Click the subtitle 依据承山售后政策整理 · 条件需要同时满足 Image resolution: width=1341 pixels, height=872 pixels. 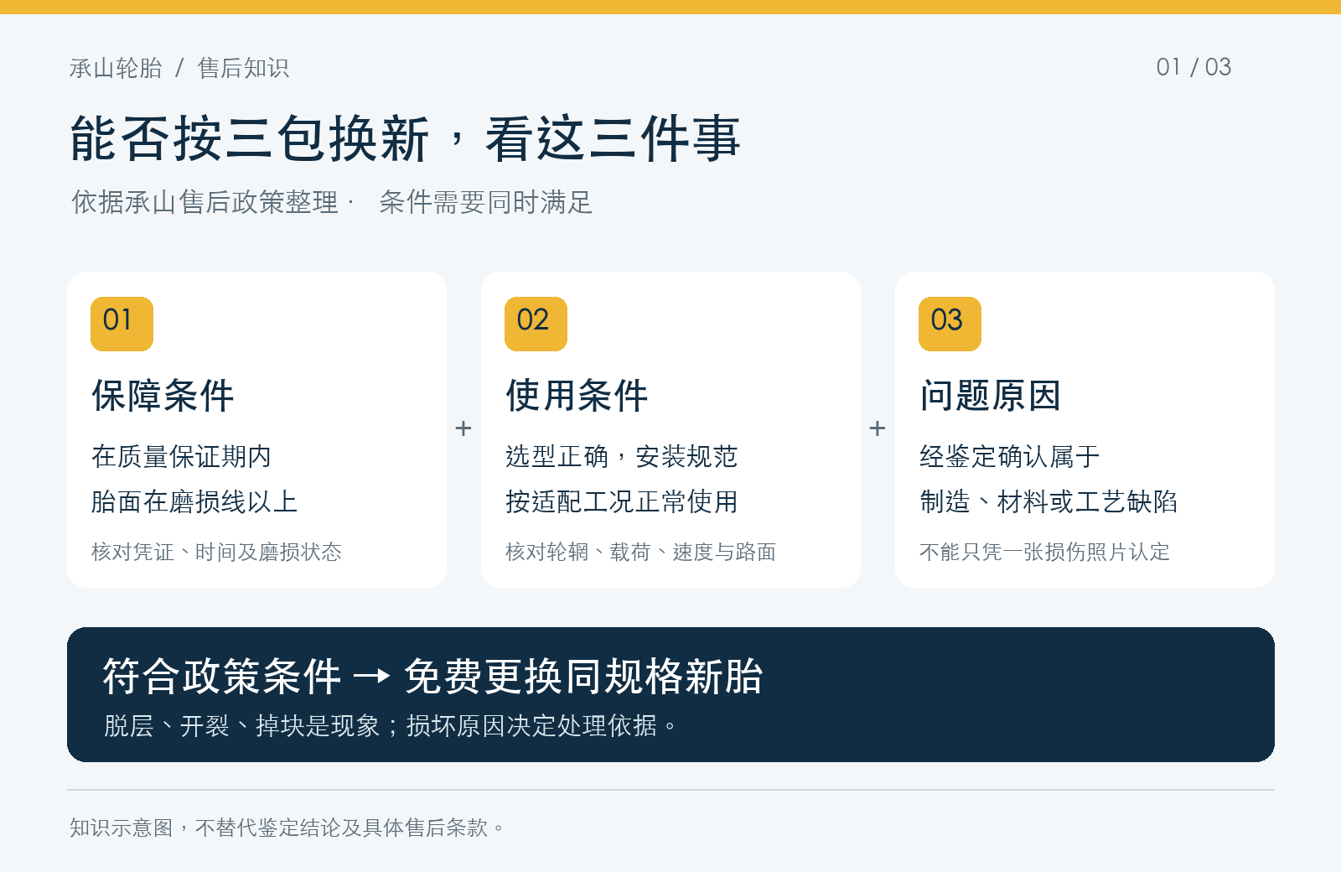(332, 202)
